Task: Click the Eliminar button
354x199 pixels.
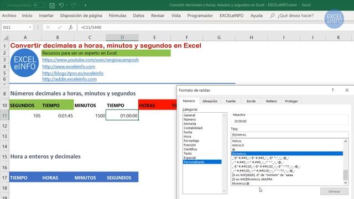Action: tap(334, 191)
